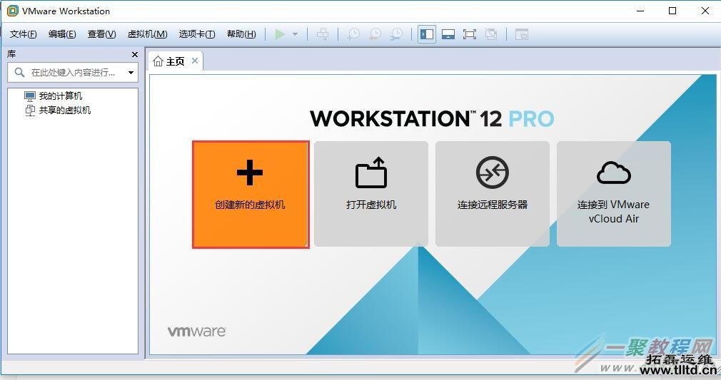This screenshot has height=380, width=721.
Task: Click the magnifier icon in library search
Action: (x=19, y=72)
